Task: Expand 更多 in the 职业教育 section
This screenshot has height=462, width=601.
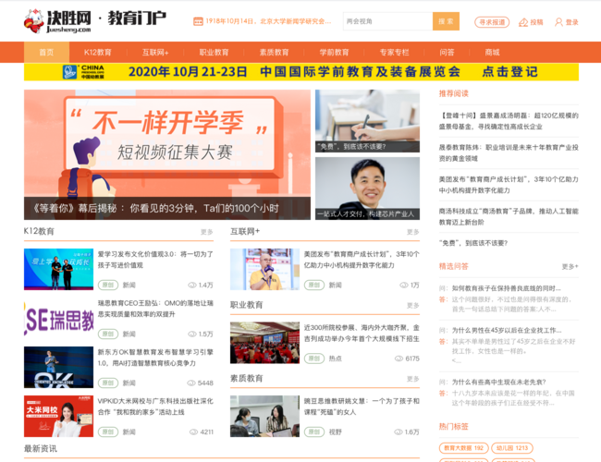Action: [412, 305]
